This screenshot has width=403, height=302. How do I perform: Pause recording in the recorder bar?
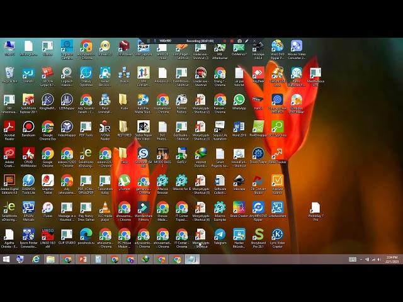click(x=225, y=41)
